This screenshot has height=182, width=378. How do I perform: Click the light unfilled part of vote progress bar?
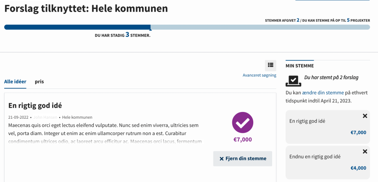(x=260, y=27)
